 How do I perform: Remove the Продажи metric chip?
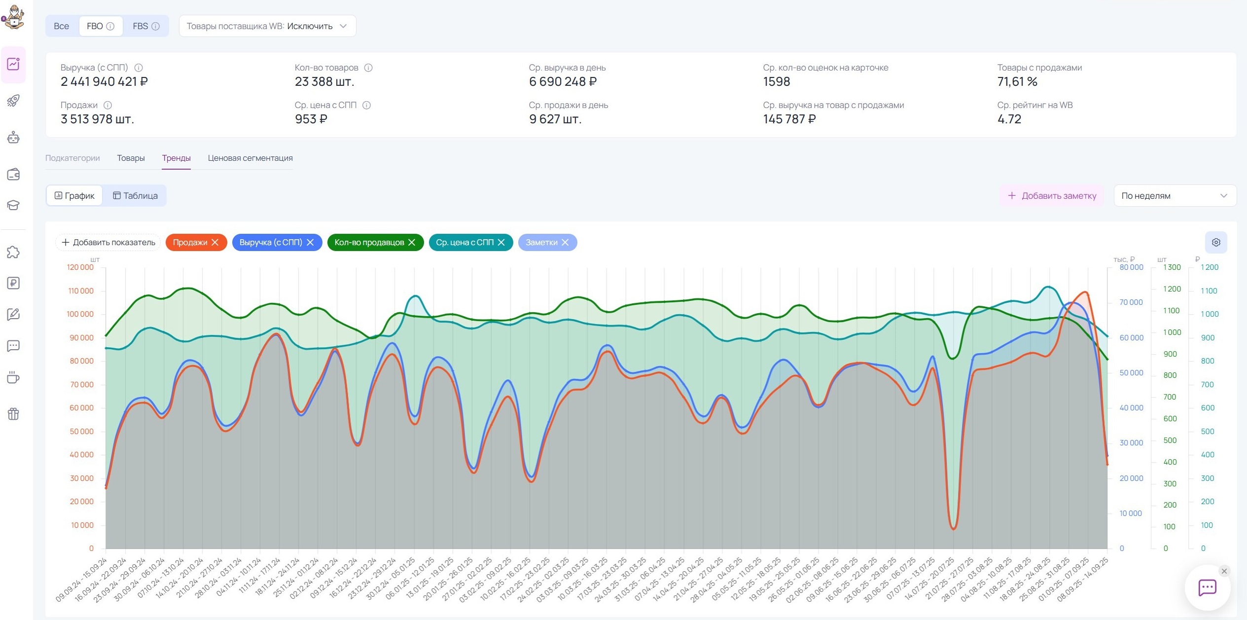click(x=215, y=242)
